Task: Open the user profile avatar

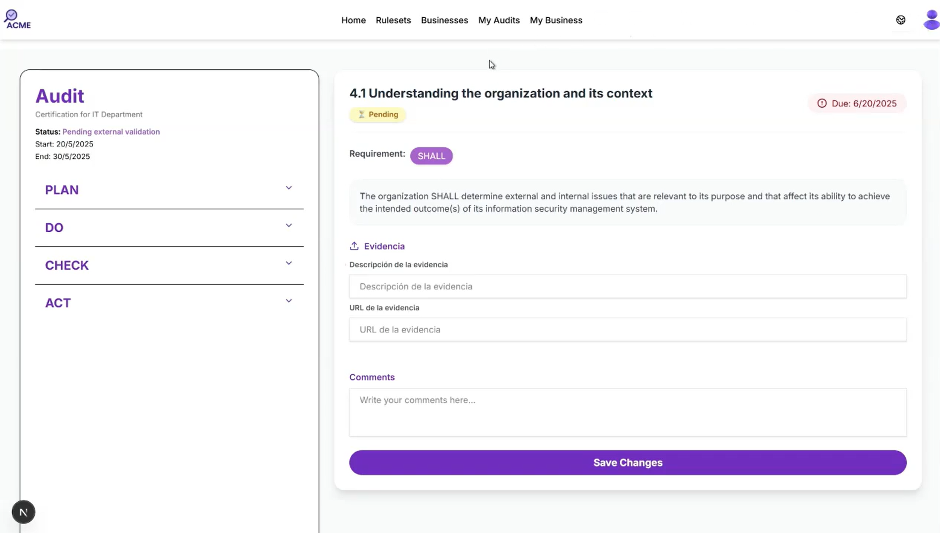Action: (x=931, y=20)
